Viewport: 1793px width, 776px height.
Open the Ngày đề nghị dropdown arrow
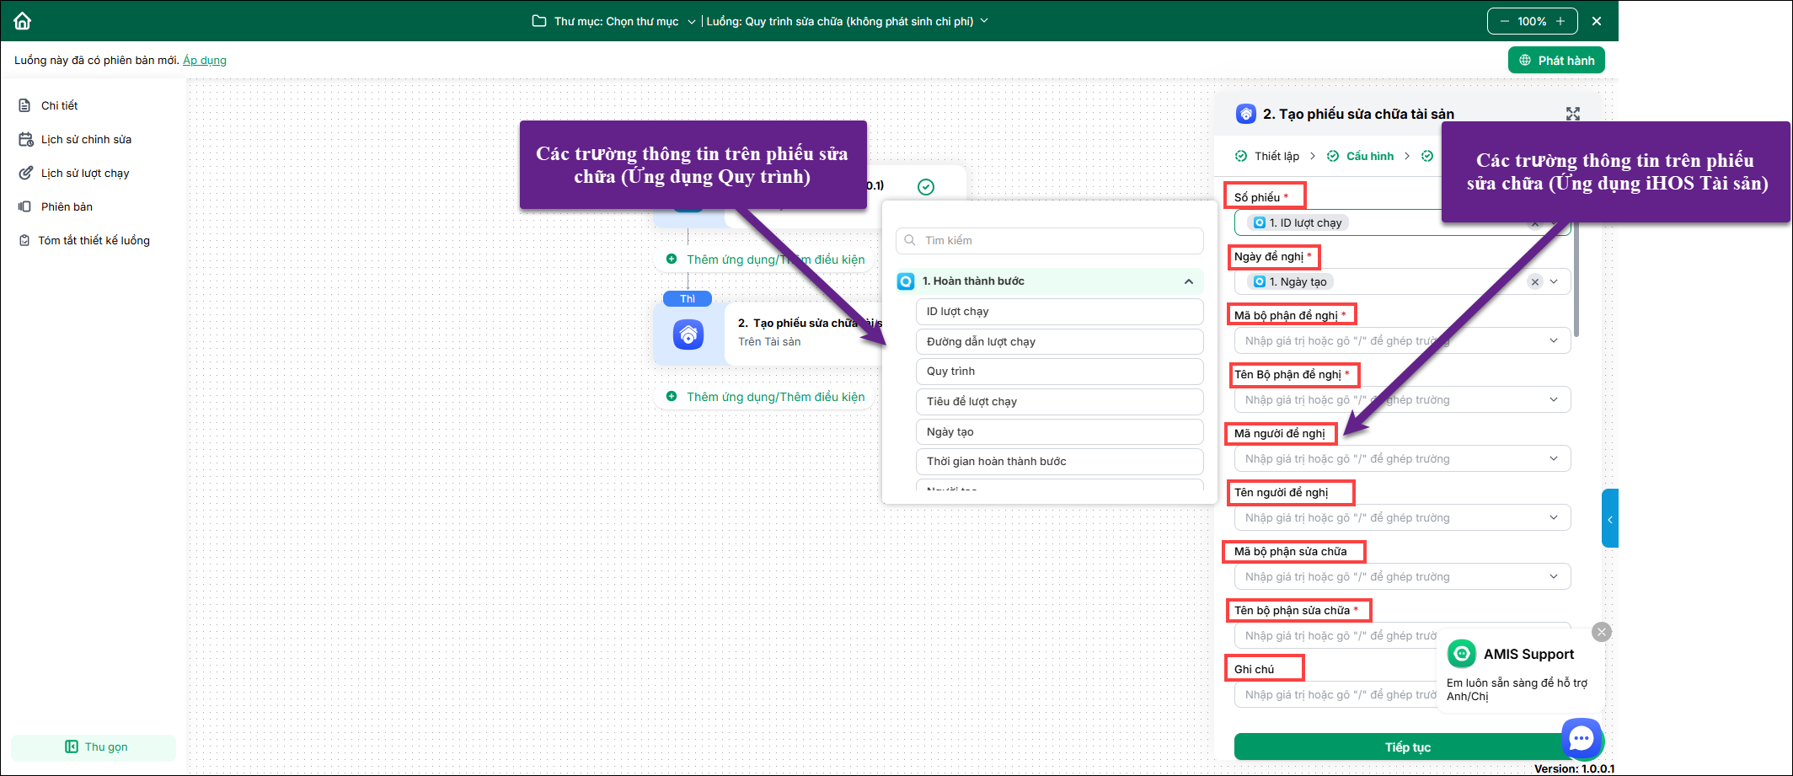(1555, 282)
